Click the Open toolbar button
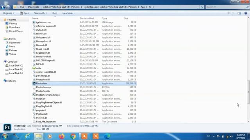The height and width of the screenshot is (140, 250). point(25,13)
